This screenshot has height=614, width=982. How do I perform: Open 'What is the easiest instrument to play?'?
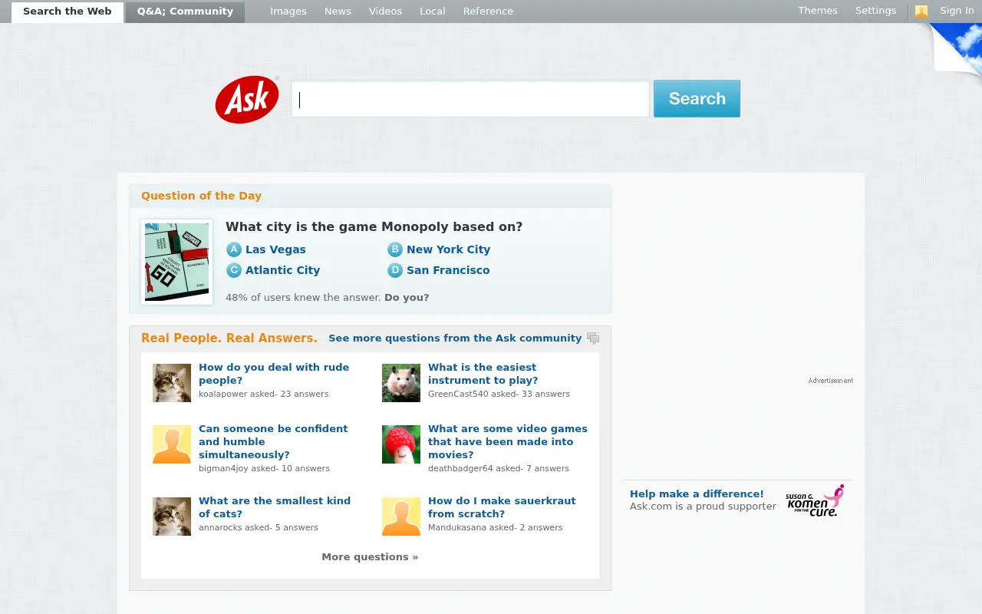click(483, 374)
